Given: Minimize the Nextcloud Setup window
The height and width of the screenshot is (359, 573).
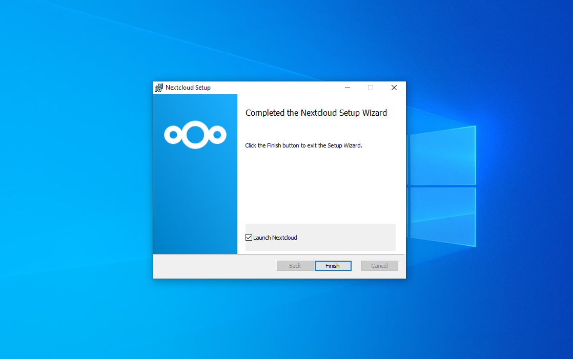Looking at the screenshot, I should click(347, 88).
